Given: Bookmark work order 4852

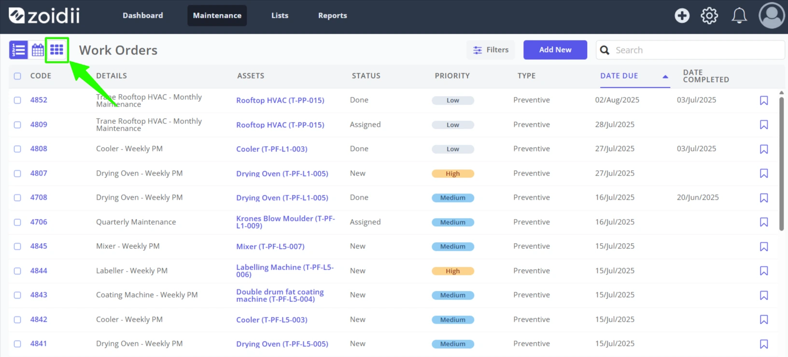Looking at the screenshot, I should point(764,100).
